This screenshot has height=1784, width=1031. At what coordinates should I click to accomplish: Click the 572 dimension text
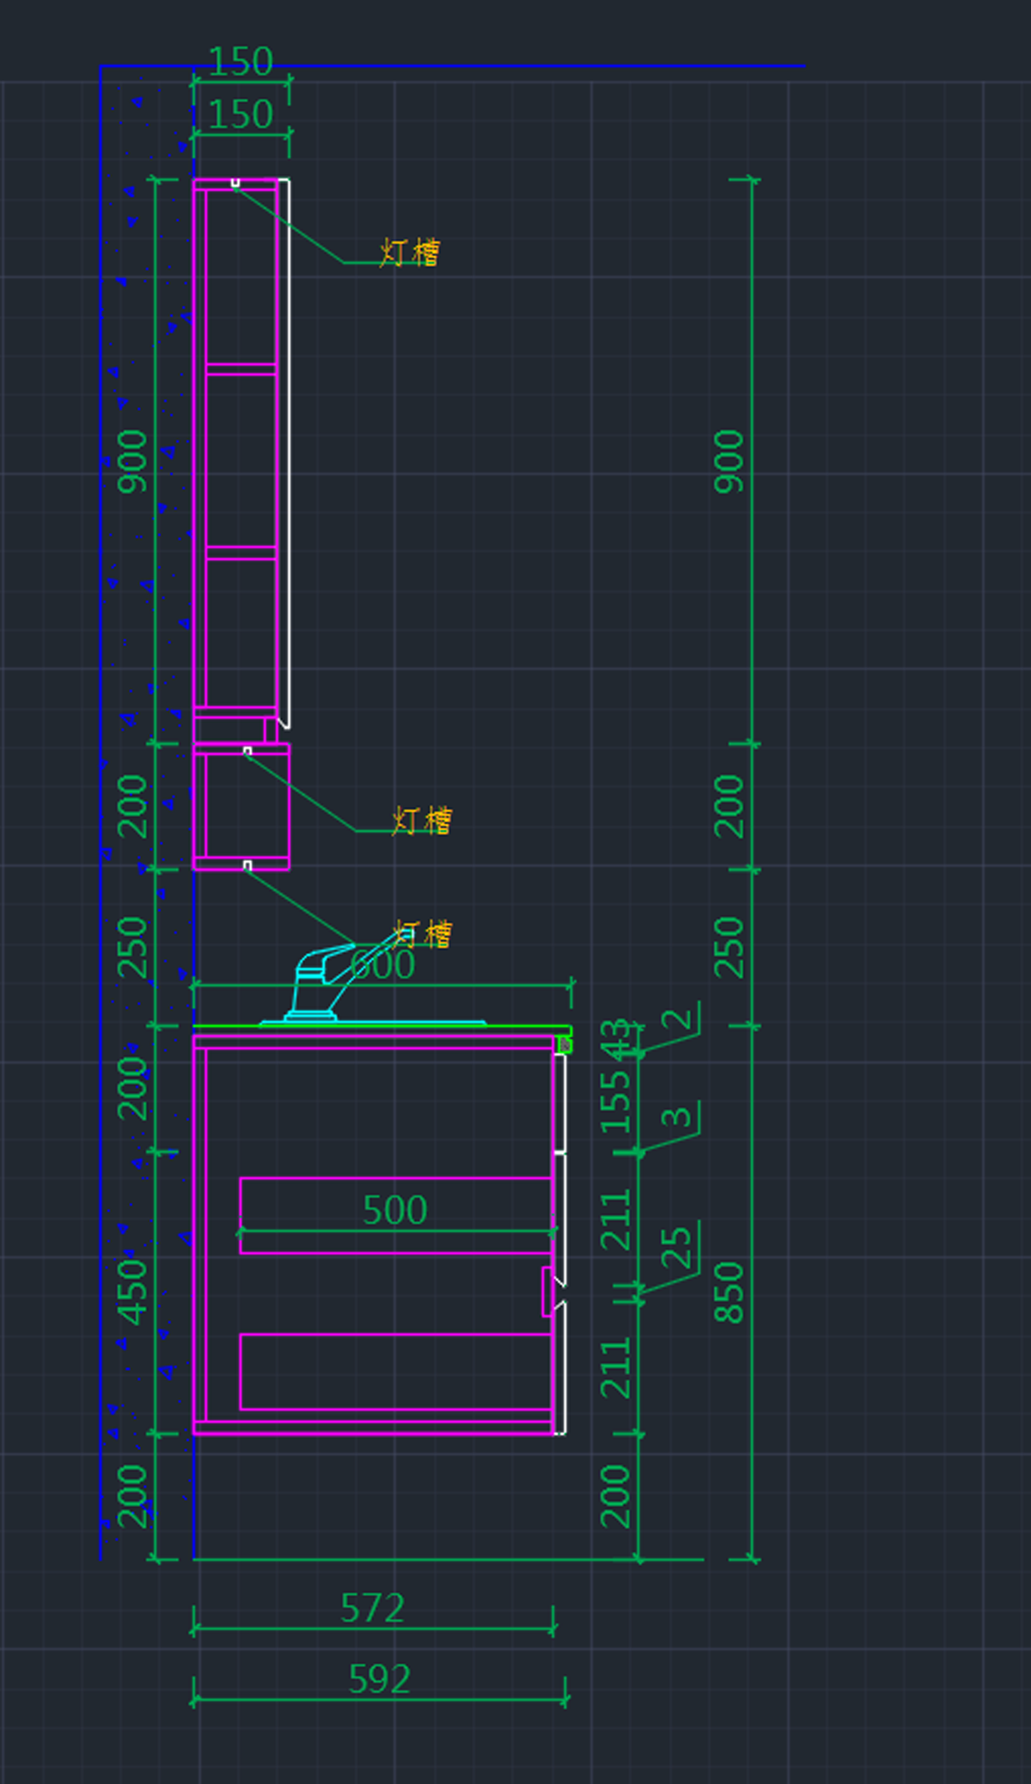[372, 1608]
